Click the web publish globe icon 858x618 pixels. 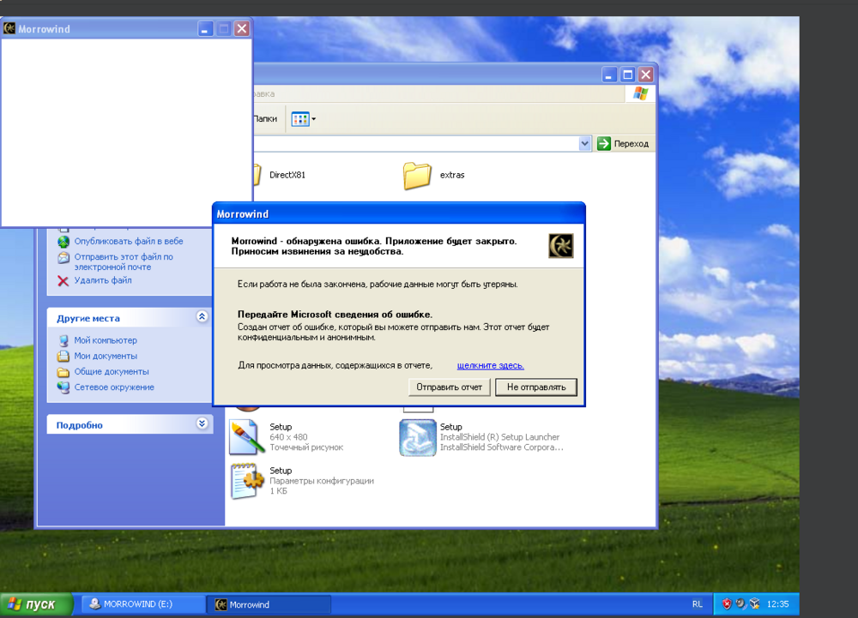[x=63, y=241]
